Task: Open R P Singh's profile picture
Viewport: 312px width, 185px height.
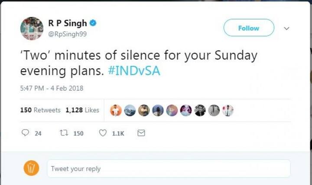Action: coord(32,29)
